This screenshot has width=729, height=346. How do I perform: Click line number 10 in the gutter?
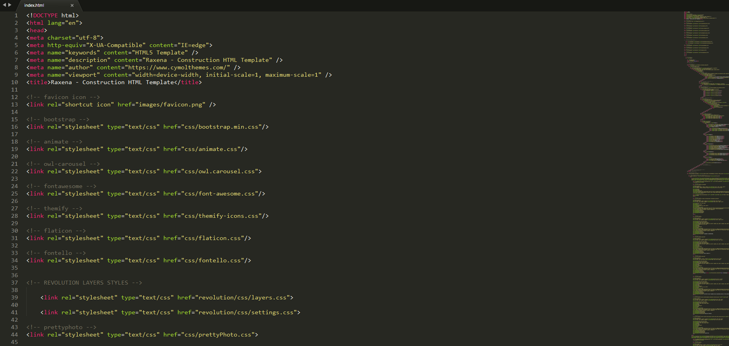click(x=15, y=82)
